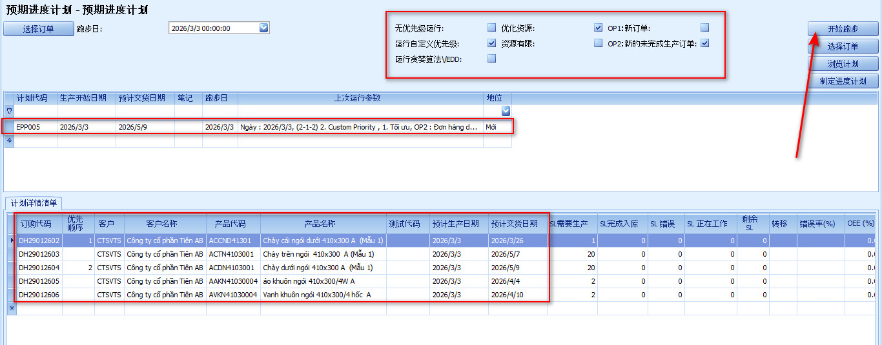Click the 浏览计划 button
Image resolution: width=882 pixels, height=345 pixels.
pyautogui.click(x=843, y=64)
